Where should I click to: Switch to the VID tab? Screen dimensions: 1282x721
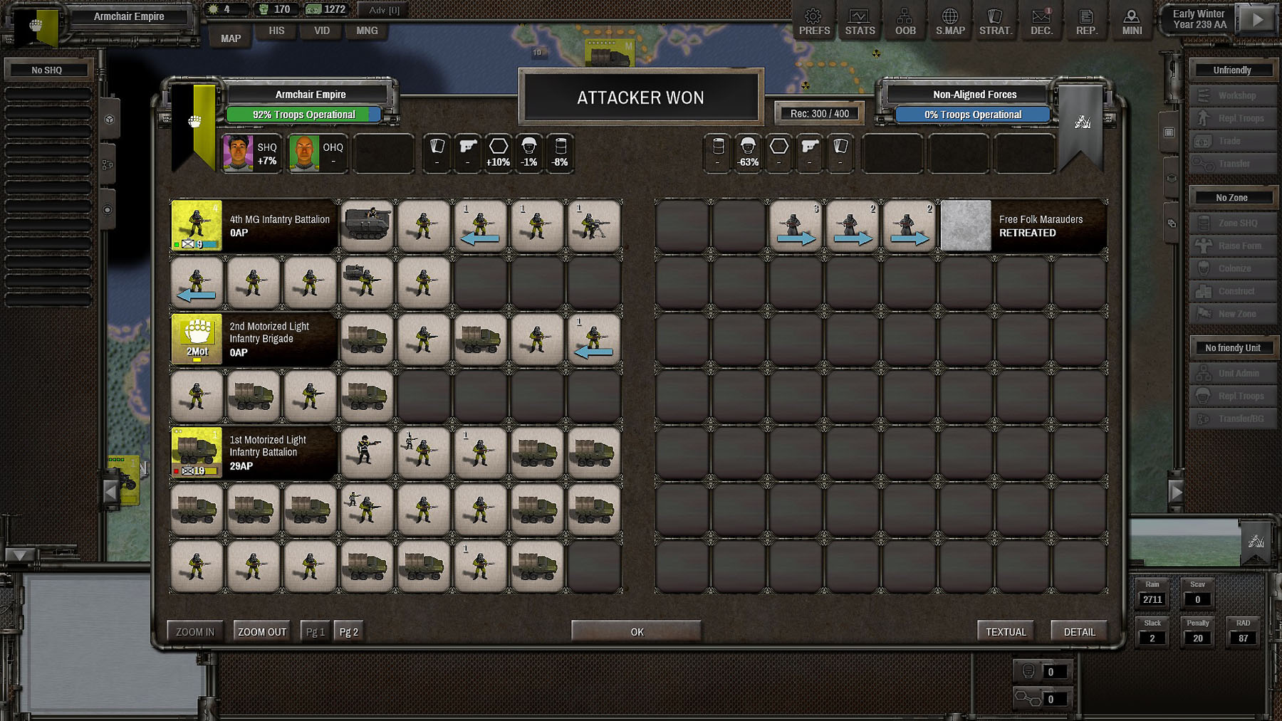(x=322, y=31)
